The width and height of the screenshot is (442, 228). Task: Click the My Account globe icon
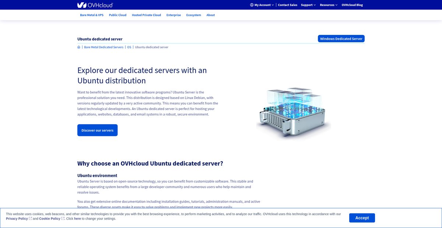[x=252, y=5]
